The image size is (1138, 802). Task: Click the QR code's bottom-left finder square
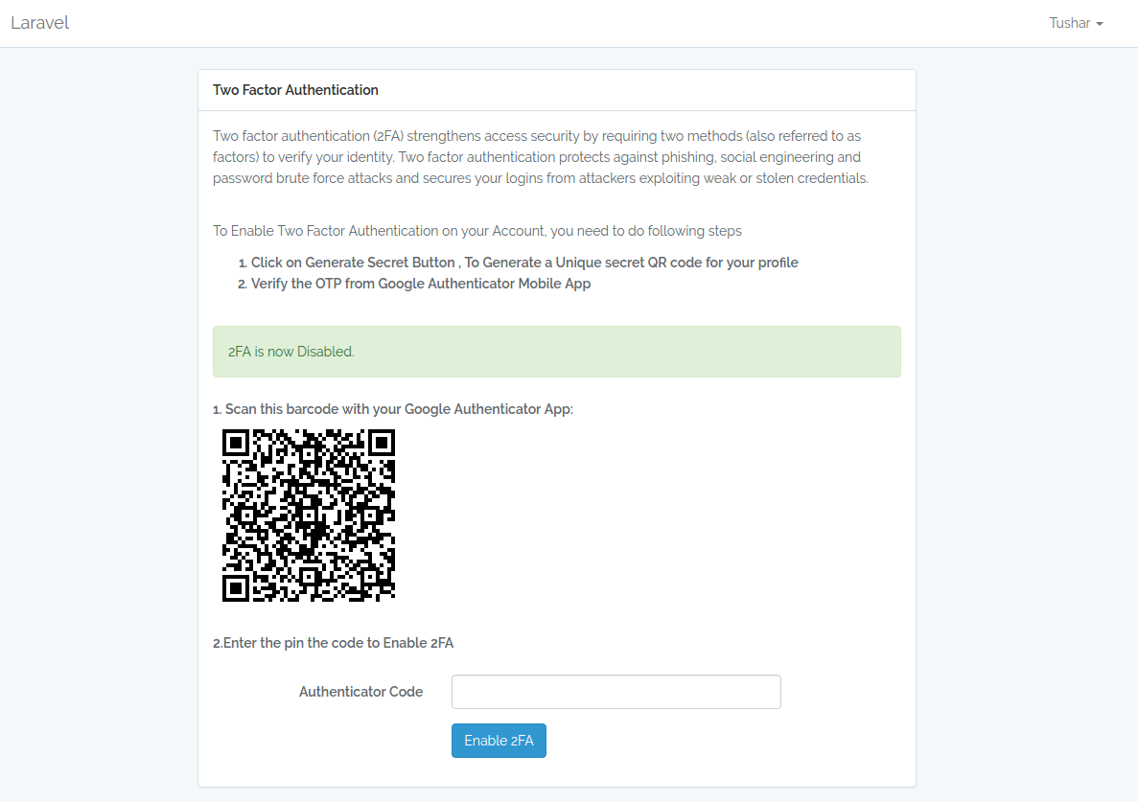click(236, 588)
